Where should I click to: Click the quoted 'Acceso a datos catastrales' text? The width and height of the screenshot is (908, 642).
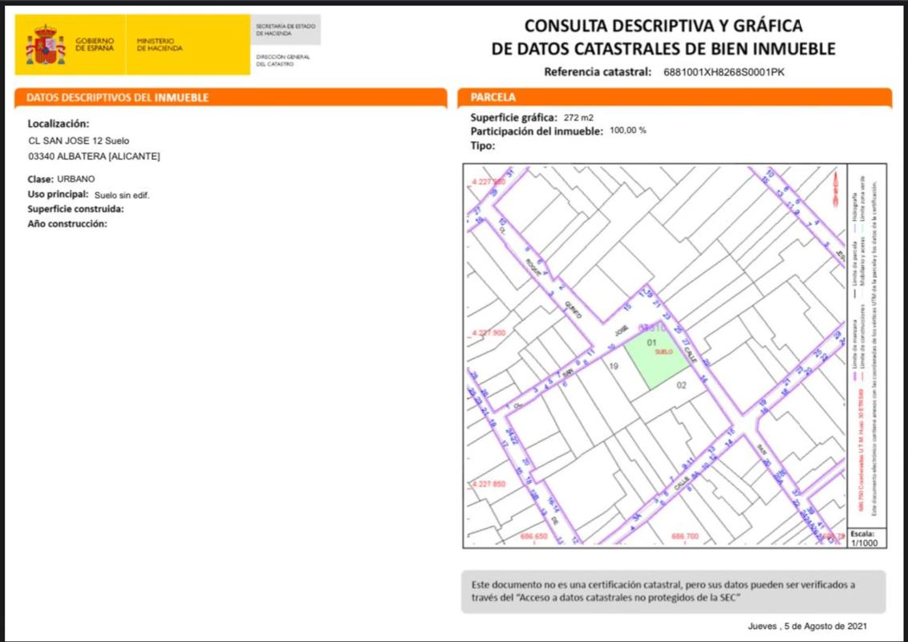[x=629, y=598]
